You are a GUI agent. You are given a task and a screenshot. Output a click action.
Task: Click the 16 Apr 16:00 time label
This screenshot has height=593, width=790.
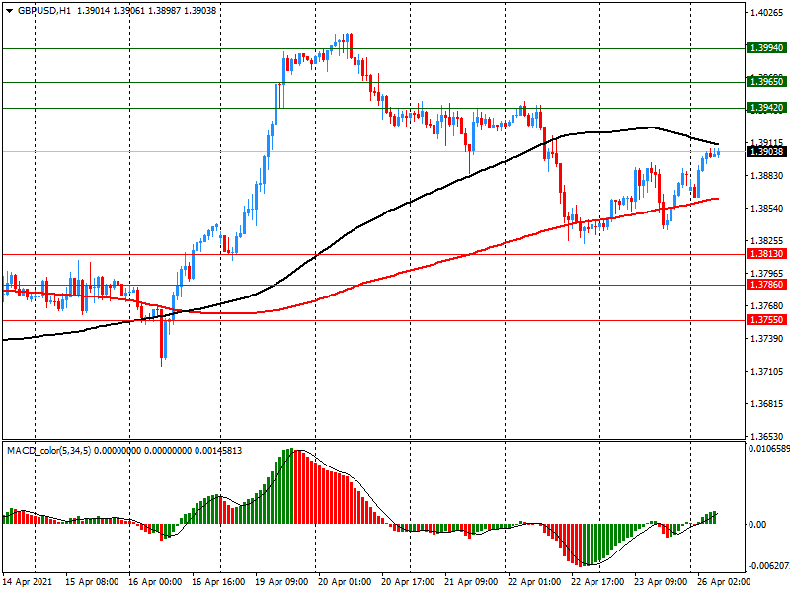(x=218, y=582)
